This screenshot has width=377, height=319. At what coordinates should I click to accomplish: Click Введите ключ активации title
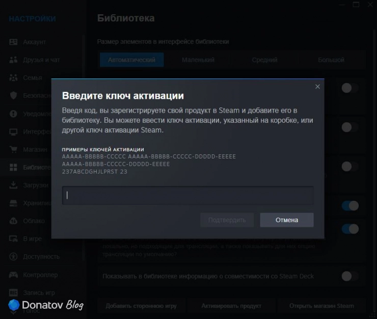[123, 95]
